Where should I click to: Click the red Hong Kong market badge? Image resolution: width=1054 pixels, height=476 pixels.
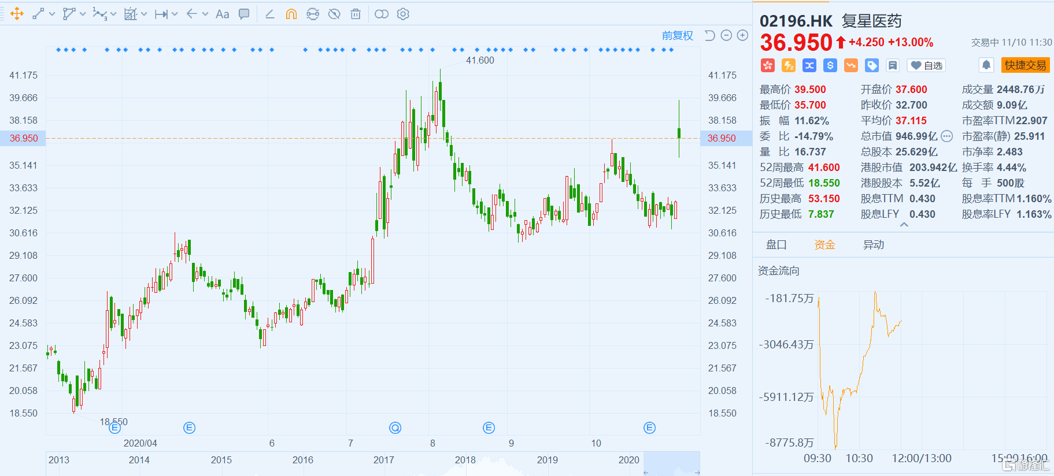coord(768,66)
